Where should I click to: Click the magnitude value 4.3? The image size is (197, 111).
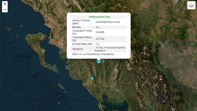tap(97, 27)
